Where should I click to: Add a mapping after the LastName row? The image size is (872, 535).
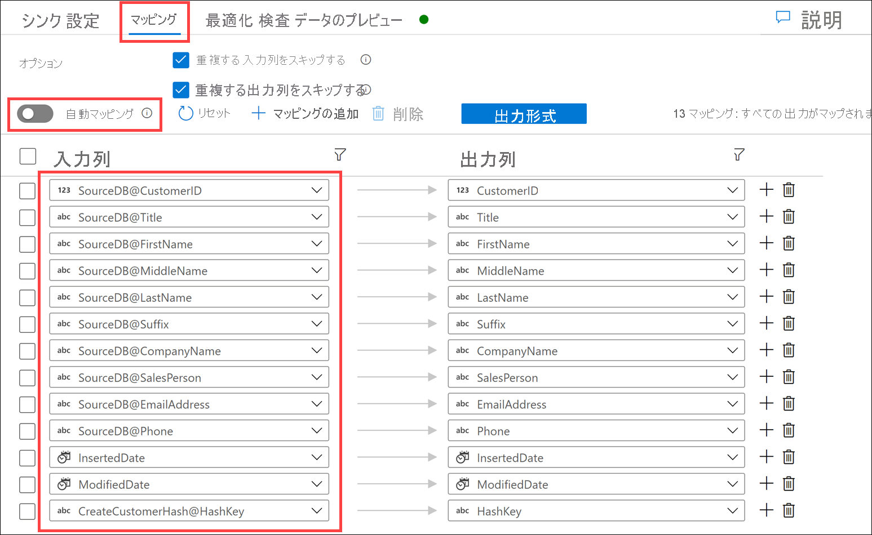(x=766, y=297)
